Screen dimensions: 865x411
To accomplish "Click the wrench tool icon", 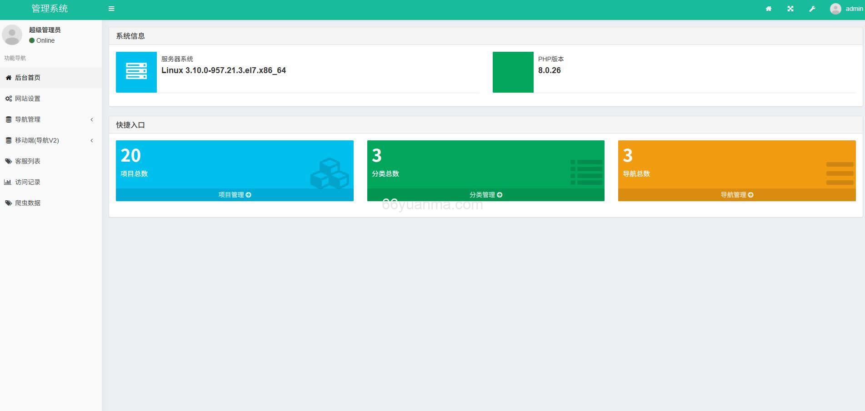I will (x=812, y=9).
